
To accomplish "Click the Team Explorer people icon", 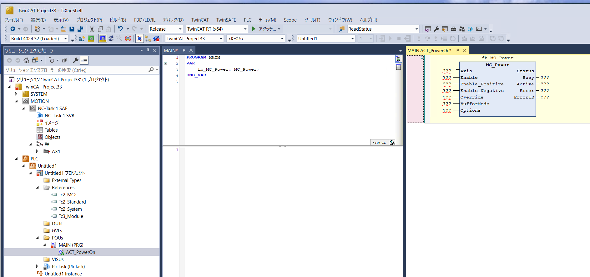I will (x=462, y=29).
